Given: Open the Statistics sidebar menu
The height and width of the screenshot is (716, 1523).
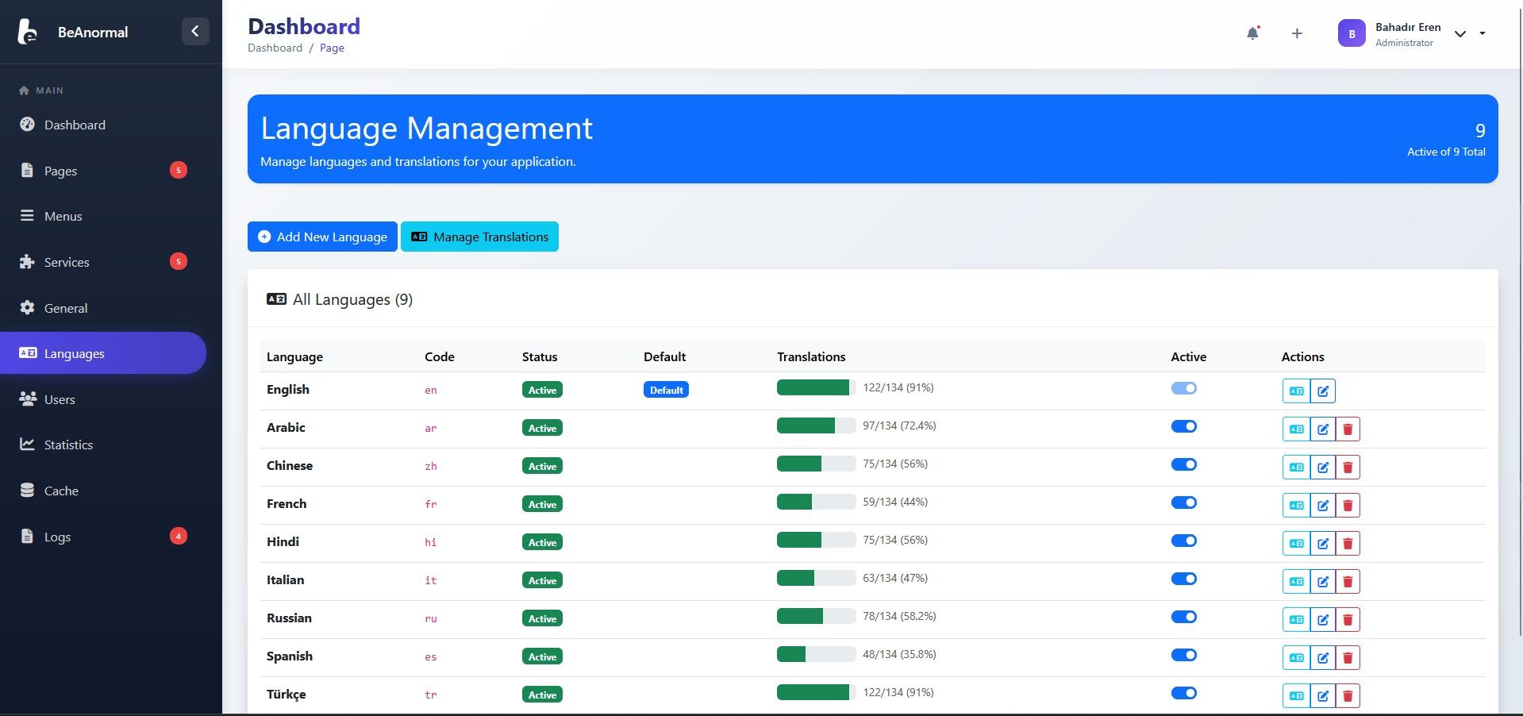Looking at the screenshot, I should coord(68,445).
